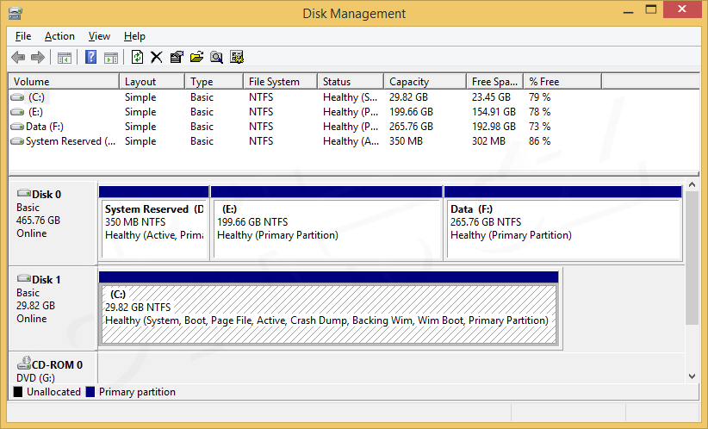Open the Action menu

(59, 36)
